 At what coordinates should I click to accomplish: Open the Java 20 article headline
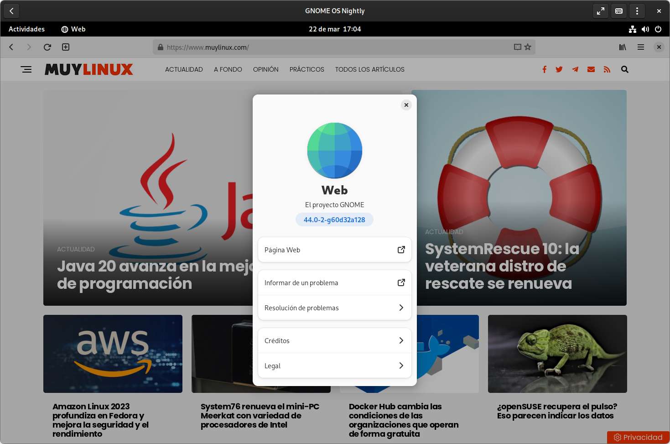point(155,275)
